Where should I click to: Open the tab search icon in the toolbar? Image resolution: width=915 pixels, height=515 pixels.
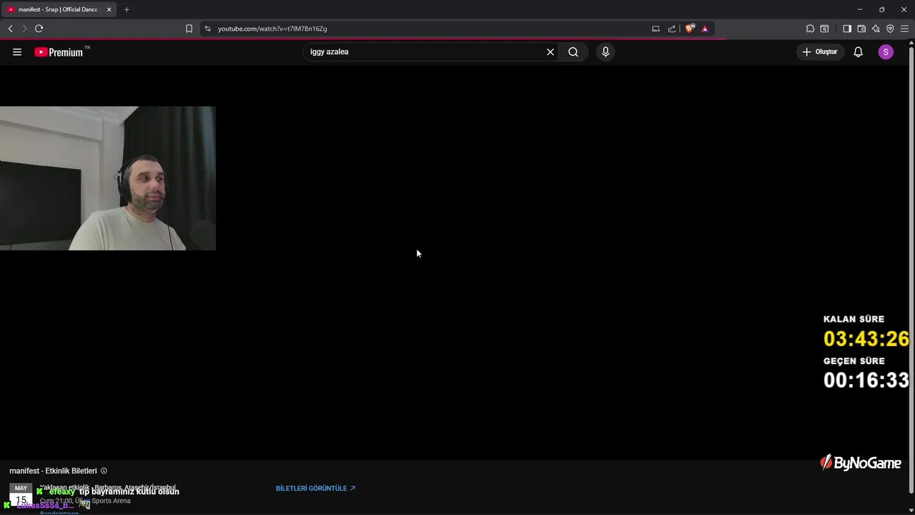pyautogui.click(x=824, y=29)
